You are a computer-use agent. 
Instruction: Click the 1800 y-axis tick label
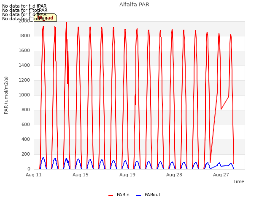(24, 36)
